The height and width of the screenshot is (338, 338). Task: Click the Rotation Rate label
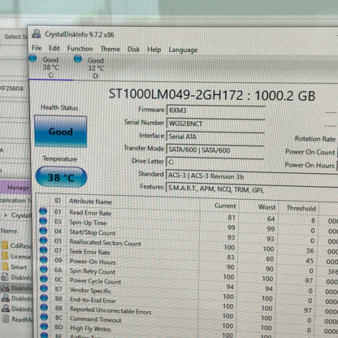[315, 139]
